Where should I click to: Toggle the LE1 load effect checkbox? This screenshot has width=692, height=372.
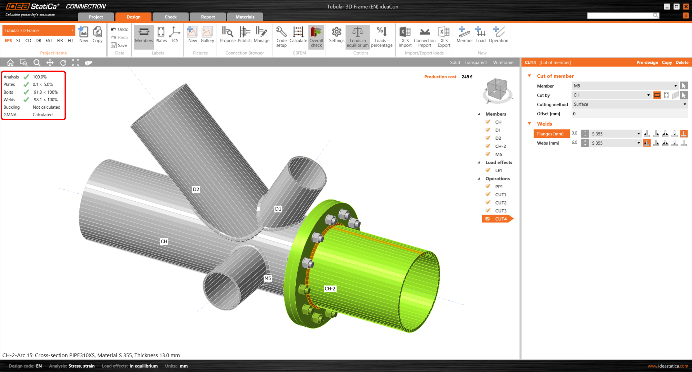click(x=488, y=170)
